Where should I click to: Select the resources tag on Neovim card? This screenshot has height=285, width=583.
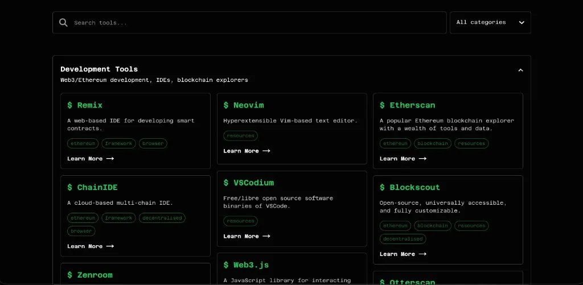click(240, 136)
